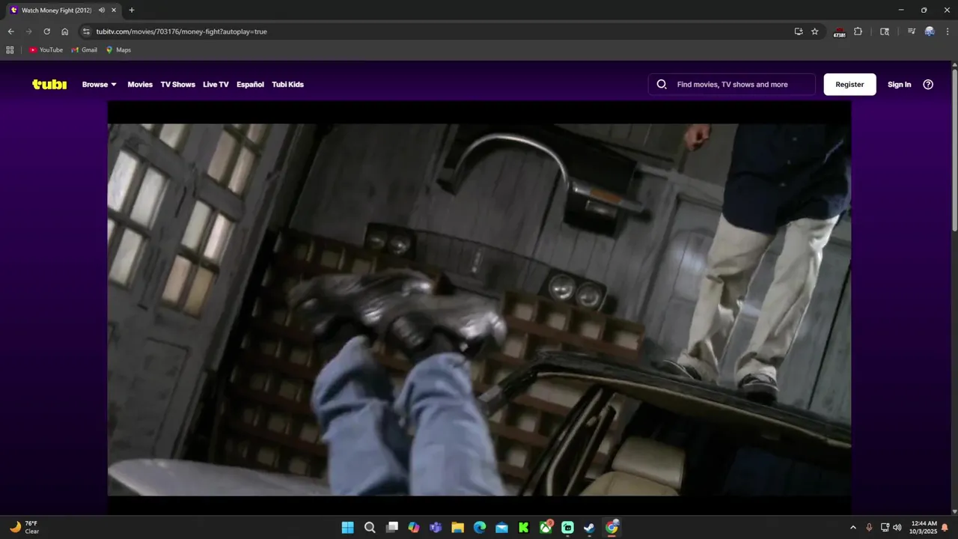Open the YouTube bookmark

point(46,50)
